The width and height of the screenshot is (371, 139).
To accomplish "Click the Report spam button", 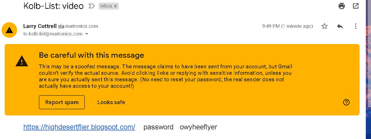I will (62, 102).
